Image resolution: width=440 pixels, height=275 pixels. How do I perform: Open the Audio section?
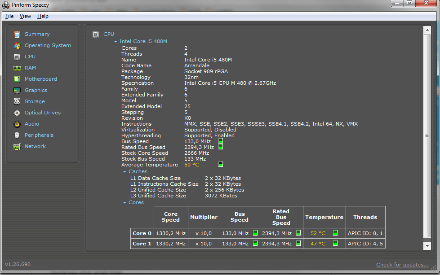pos(17,124)
